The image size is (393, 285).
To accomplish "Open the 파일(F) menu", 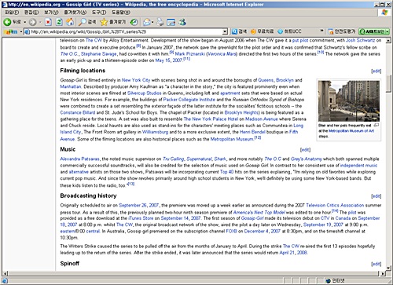I will click(x=12, y=13).
